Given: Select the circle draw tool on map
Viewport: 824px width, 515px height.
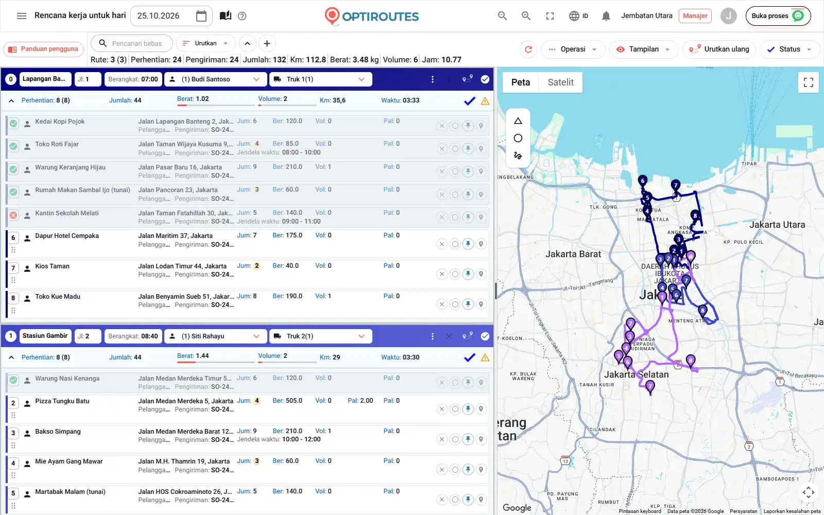Looking at the screenshot, I should pos(518,138).
